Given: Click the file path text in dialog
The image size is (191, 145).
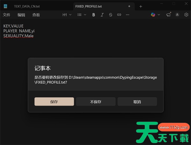Looking at the screenshot, I should click(95, 80).
